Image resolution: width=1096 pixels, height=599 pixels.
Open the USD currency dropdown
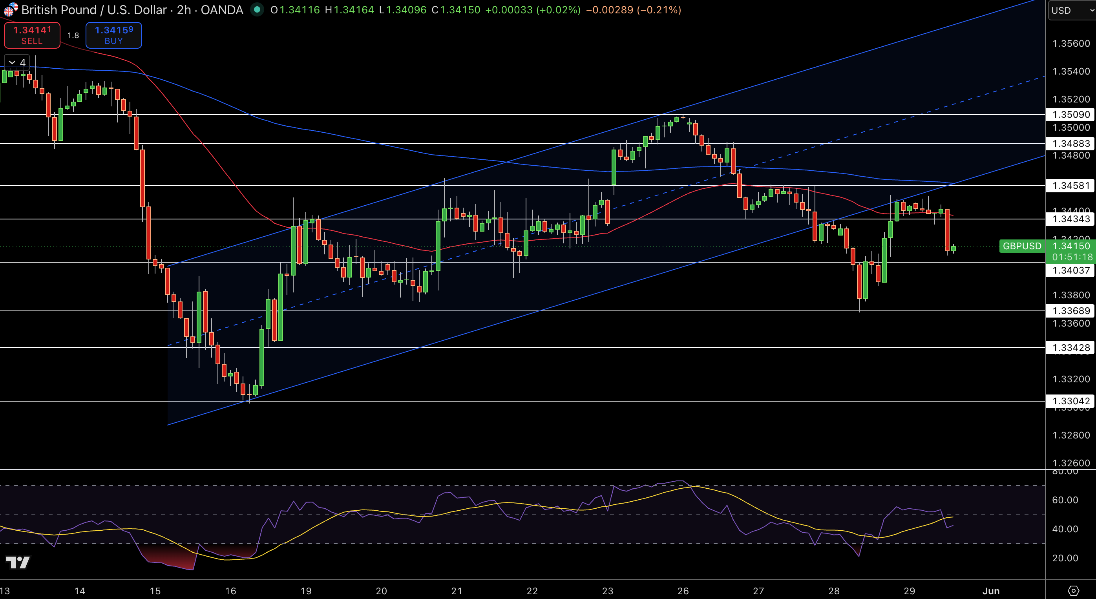pyautogui.click(x=1071, y=10)
